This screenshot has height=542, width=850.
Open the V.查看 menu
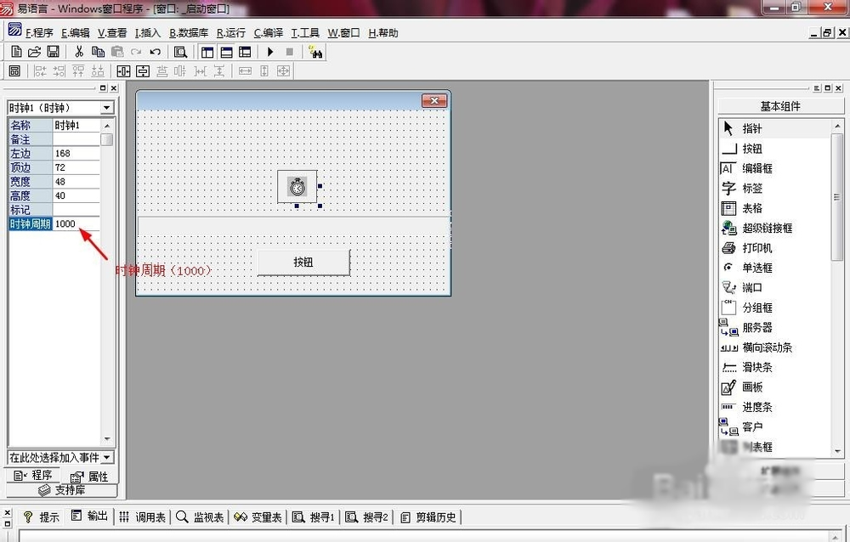click(112, 33)
